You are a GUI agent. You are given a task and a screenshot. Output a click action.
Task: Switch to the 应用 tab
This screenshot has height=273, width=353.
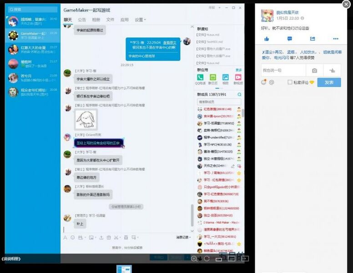point(125,20)
